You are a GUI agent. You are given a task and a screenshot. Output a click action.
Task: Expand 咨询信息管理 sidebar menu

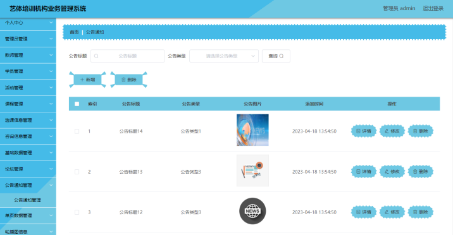28,136
